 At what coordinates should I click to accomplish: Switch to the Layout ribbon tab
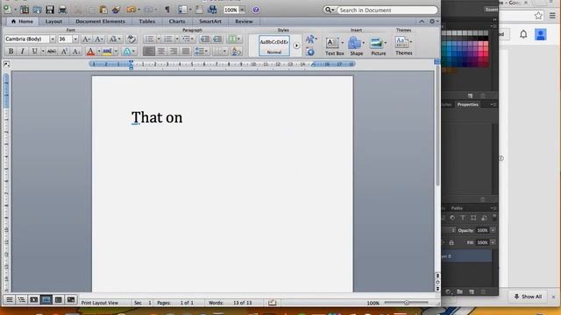[53, 21]
